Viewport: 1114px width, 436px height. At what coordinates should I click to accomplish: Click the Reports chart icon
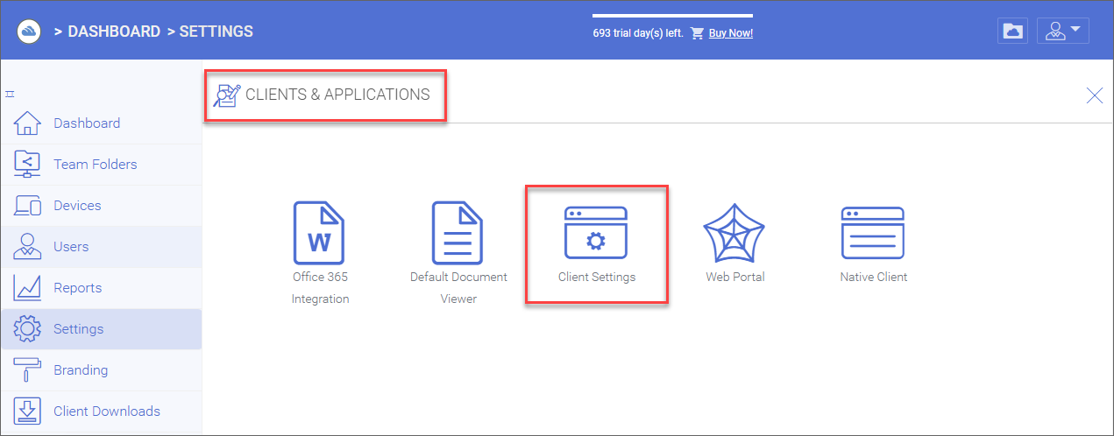pos(28,287)
